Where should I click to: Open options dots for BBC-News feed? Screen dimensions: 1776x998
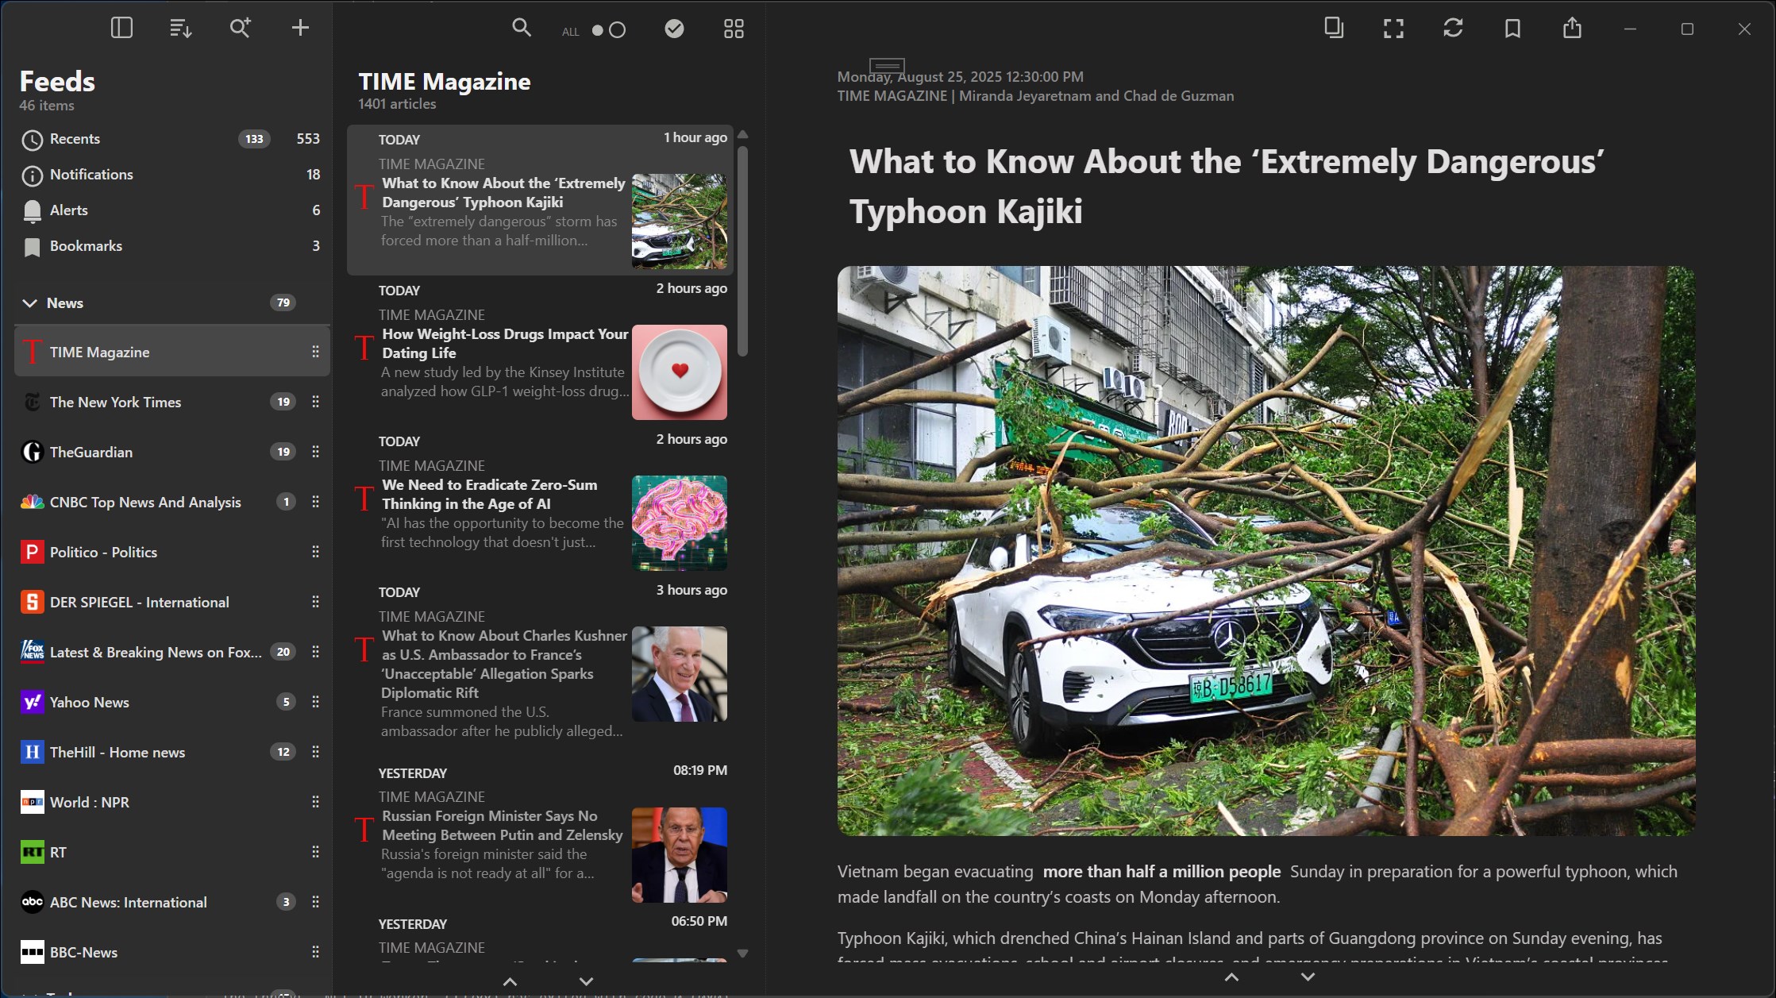tap(315, 952)
